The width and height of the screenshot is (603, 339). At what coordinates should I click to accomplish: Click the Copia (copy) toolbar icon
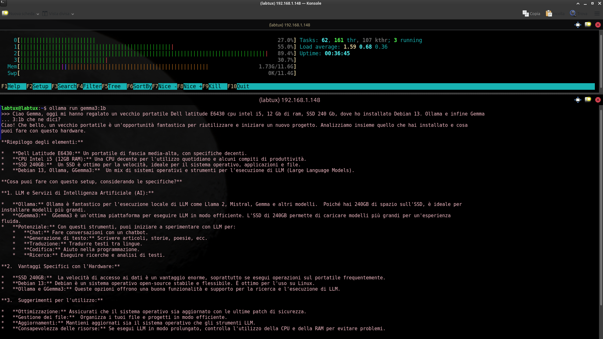[x=525, y=13]
